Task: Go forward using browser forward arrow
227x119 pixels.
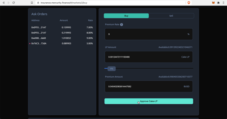Action: [x=9, y=3]
